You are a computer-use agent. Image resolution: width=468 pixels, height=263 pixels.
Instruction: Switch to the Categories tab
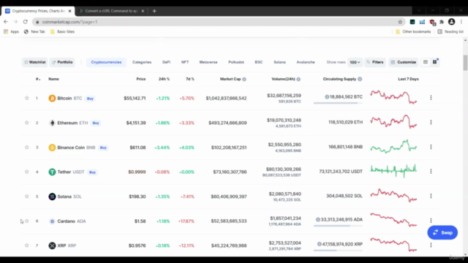tap(142, 62)
